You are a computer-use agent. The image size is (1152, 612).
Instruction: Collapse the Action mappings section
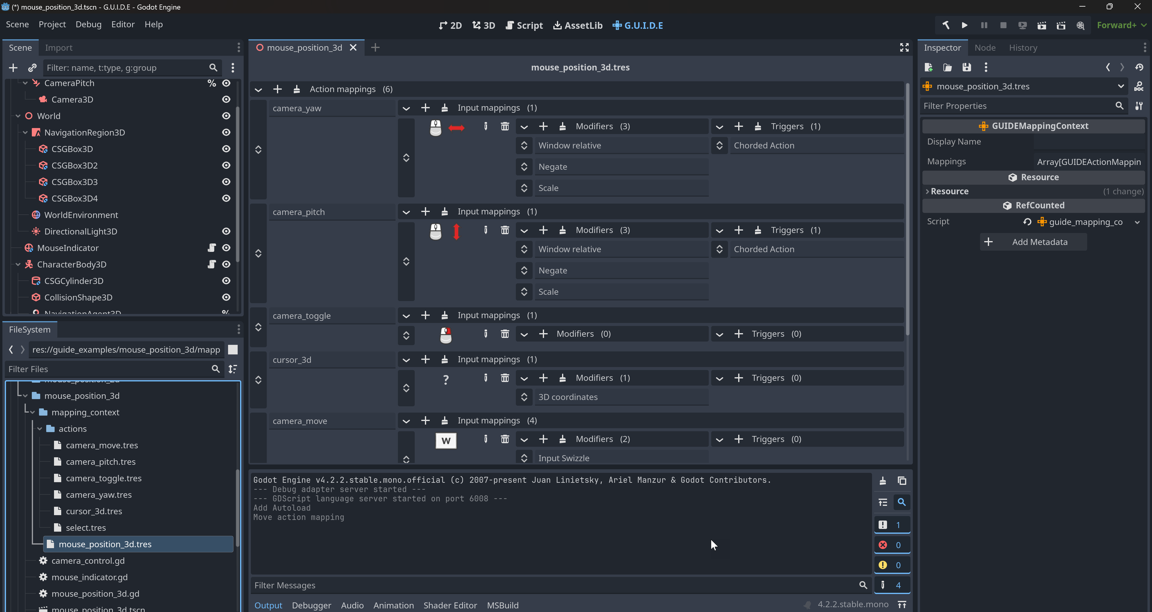tap(258, 89)
